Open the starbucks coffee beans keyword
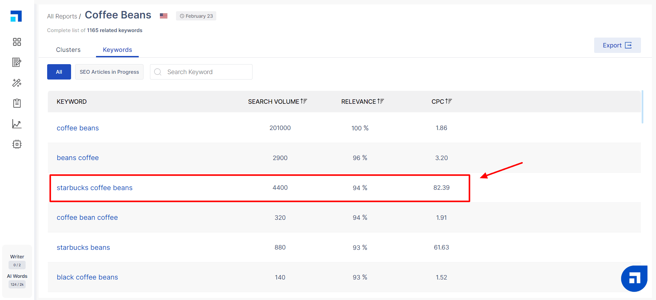Image resolution: width=656 pixels, height=300 pixels. click(x=95, y=188)
